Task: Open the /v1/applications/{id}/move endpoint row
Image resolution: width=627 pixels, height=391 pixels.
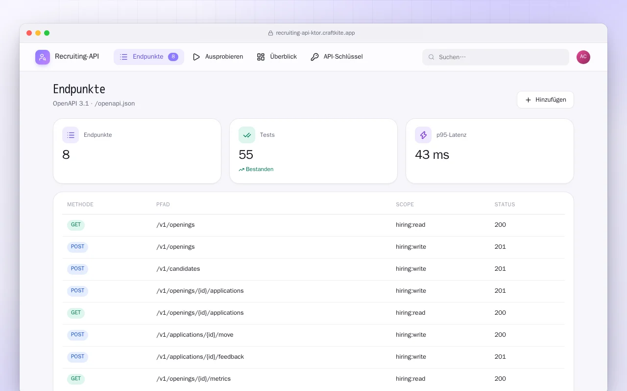Action: (313, 335)
